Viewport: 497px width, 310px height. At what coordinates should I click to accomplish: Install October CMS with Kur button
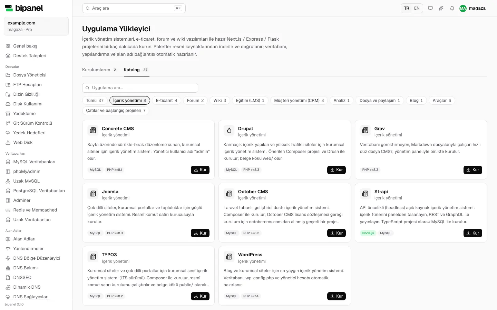(337, 233)
